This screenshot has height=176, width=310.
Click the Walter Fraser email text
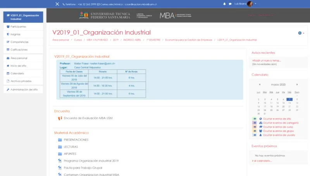102,64
